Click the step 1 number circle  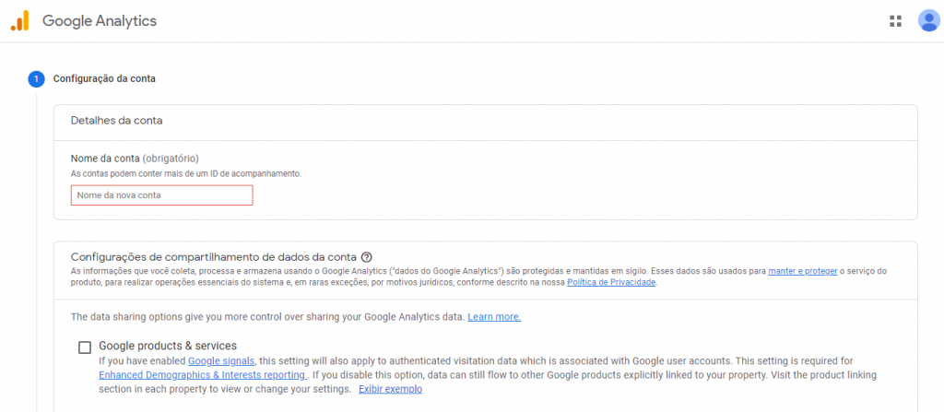pos(36,79)
